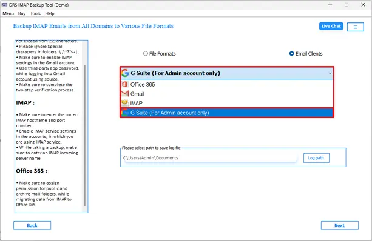The image size is (372, 241).
Task: Click the Office 365 icon in dropdown list
Action: 125,84
